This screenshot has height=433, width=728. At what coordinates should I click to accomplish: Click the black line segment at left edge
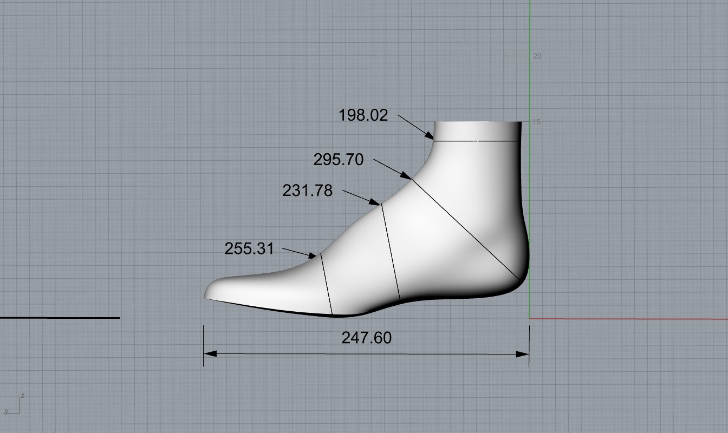coord(60,318)
